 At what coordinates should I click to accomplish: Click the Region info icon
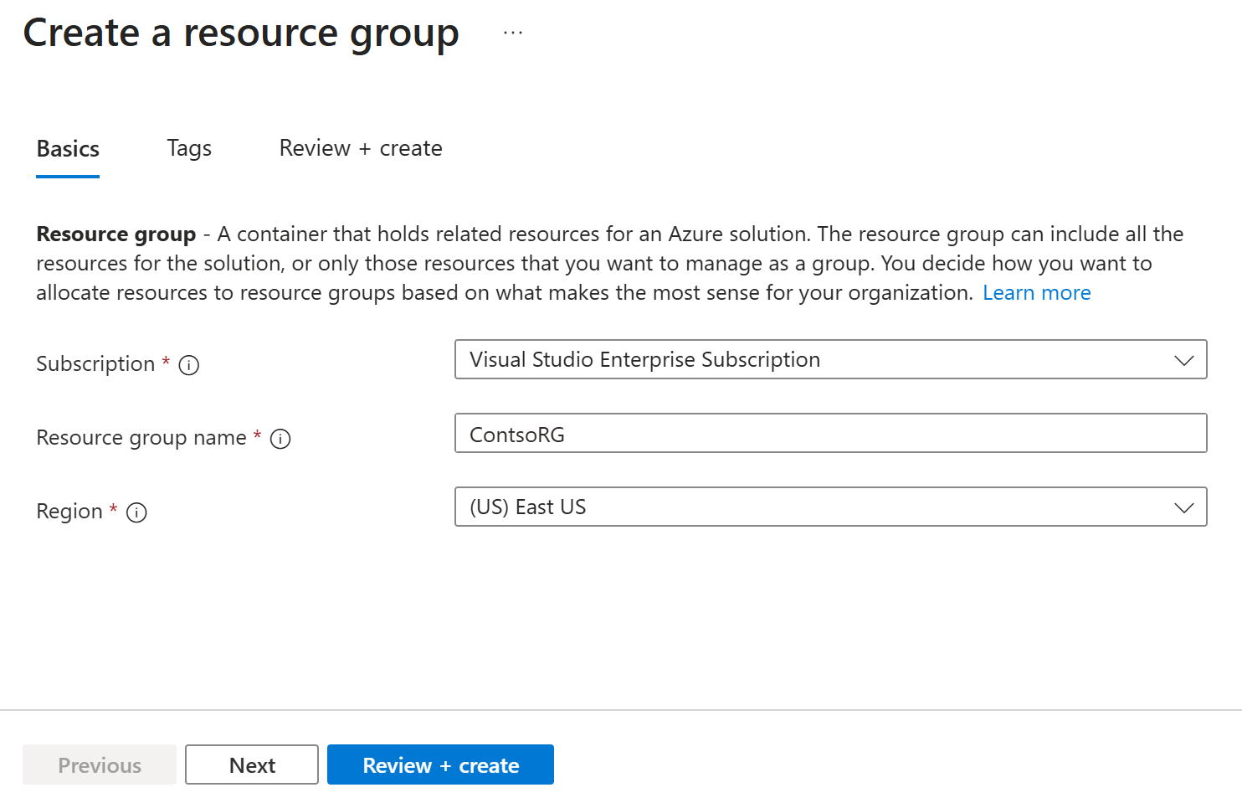click(x=136, y=512)
